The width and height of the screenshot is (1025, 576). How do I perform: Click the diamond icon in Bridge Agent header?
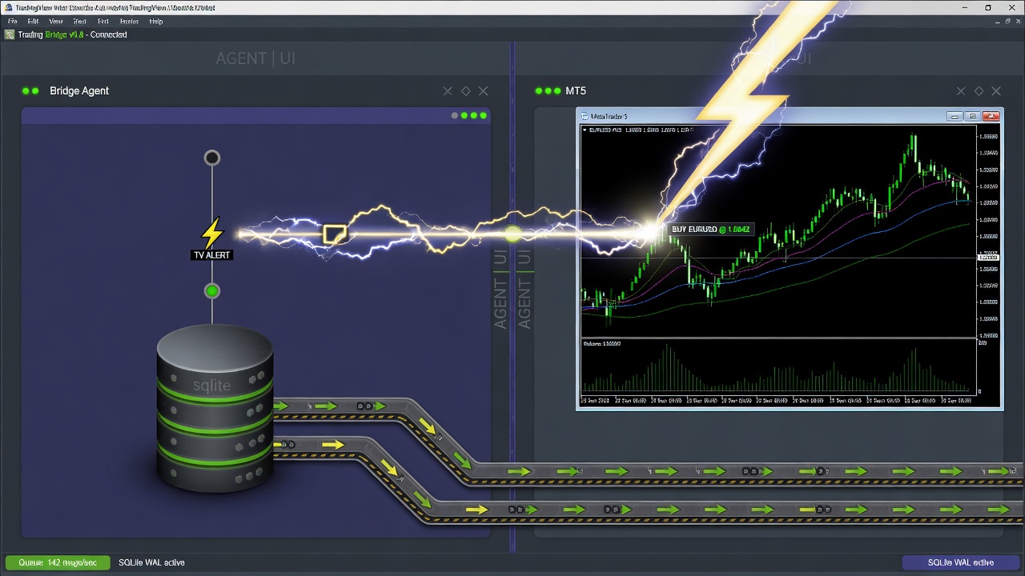(465, 91)
